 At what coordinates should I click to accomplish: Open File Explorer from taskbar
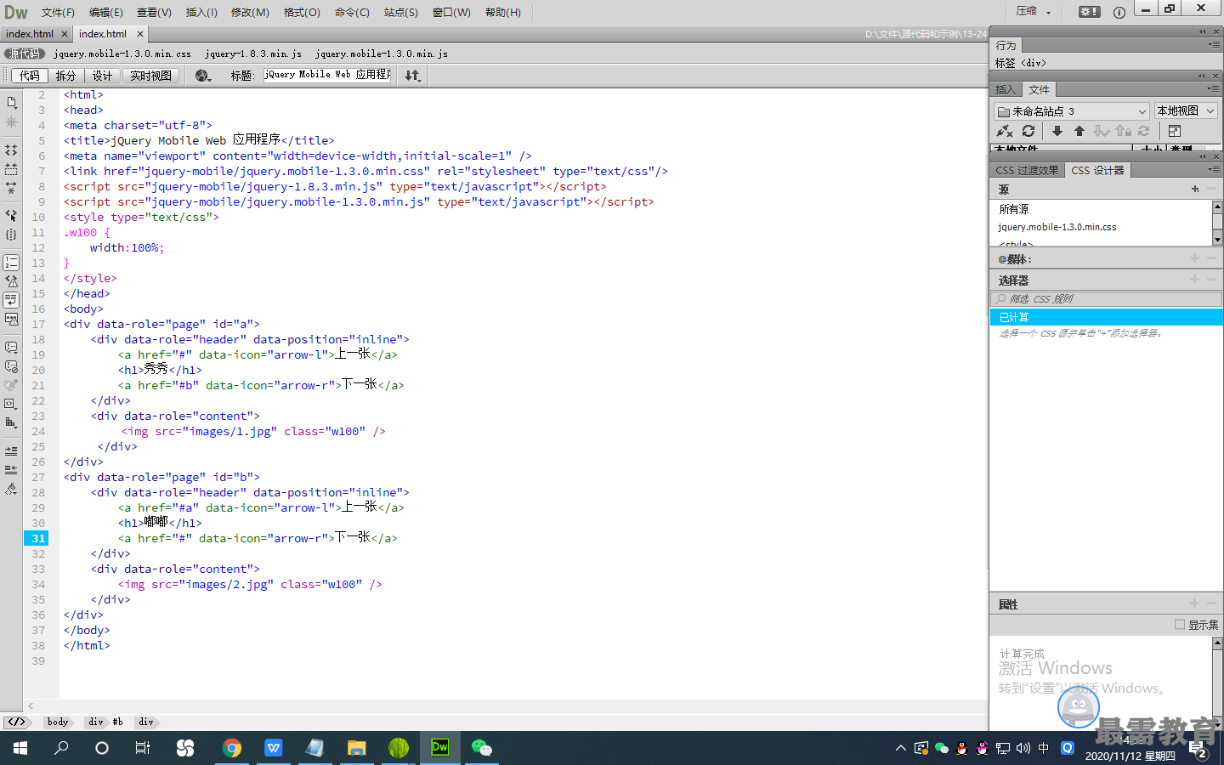tap(356, 748)
